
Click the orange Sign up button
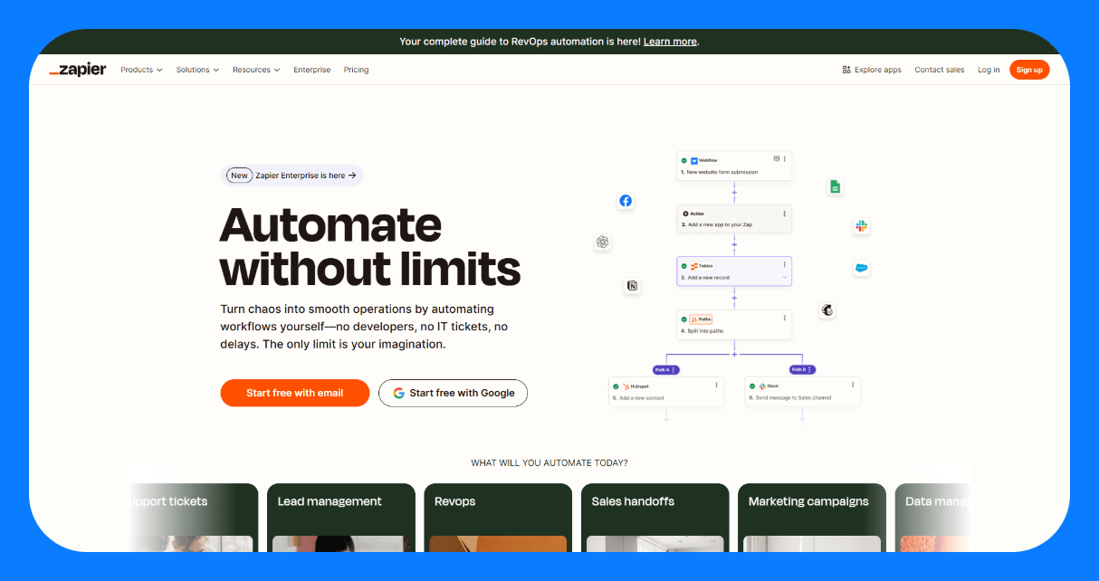pyautogui.click(x=1029, y=70)
